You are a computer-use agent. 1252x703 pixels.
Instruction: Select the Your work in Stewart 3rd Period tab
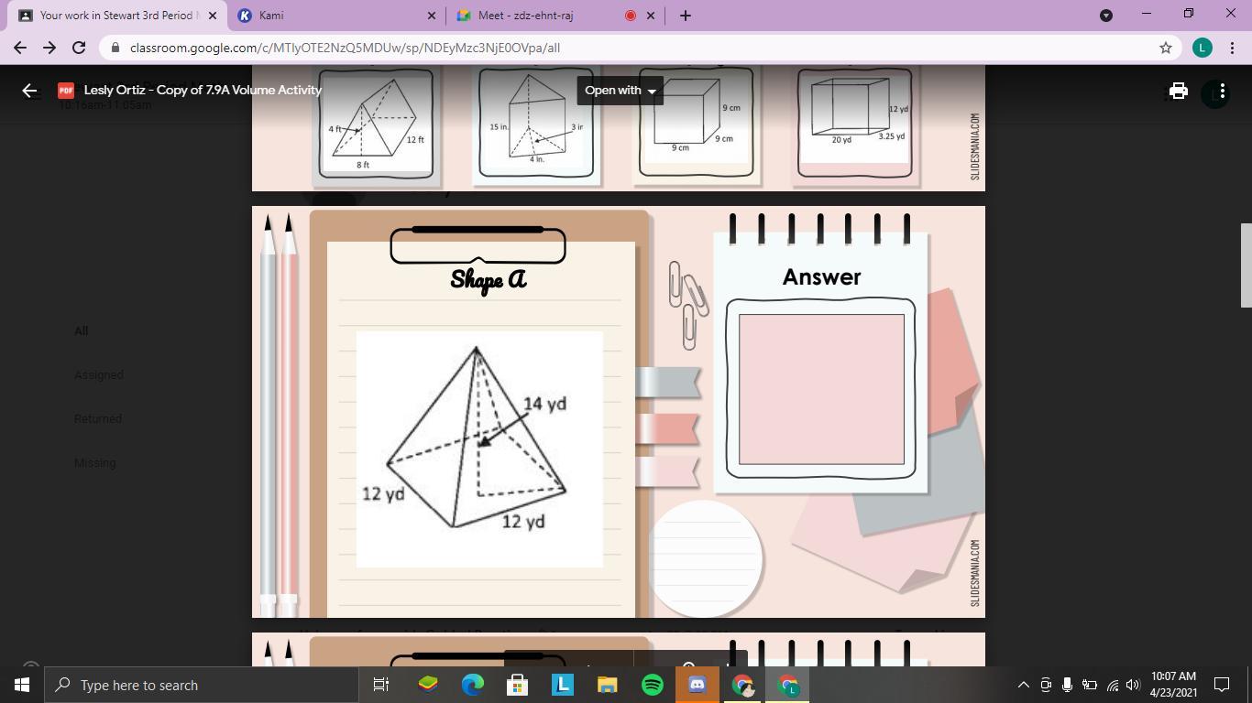[116, 16]
